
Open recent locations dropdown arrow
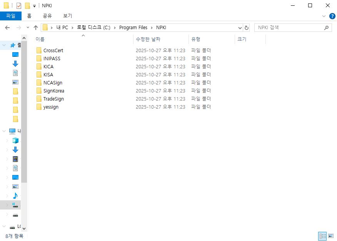click(x=28, y=28)
